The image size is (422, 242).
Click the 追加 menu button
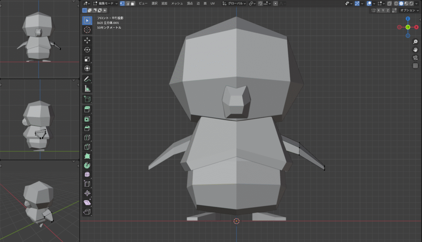click(164, 3)
